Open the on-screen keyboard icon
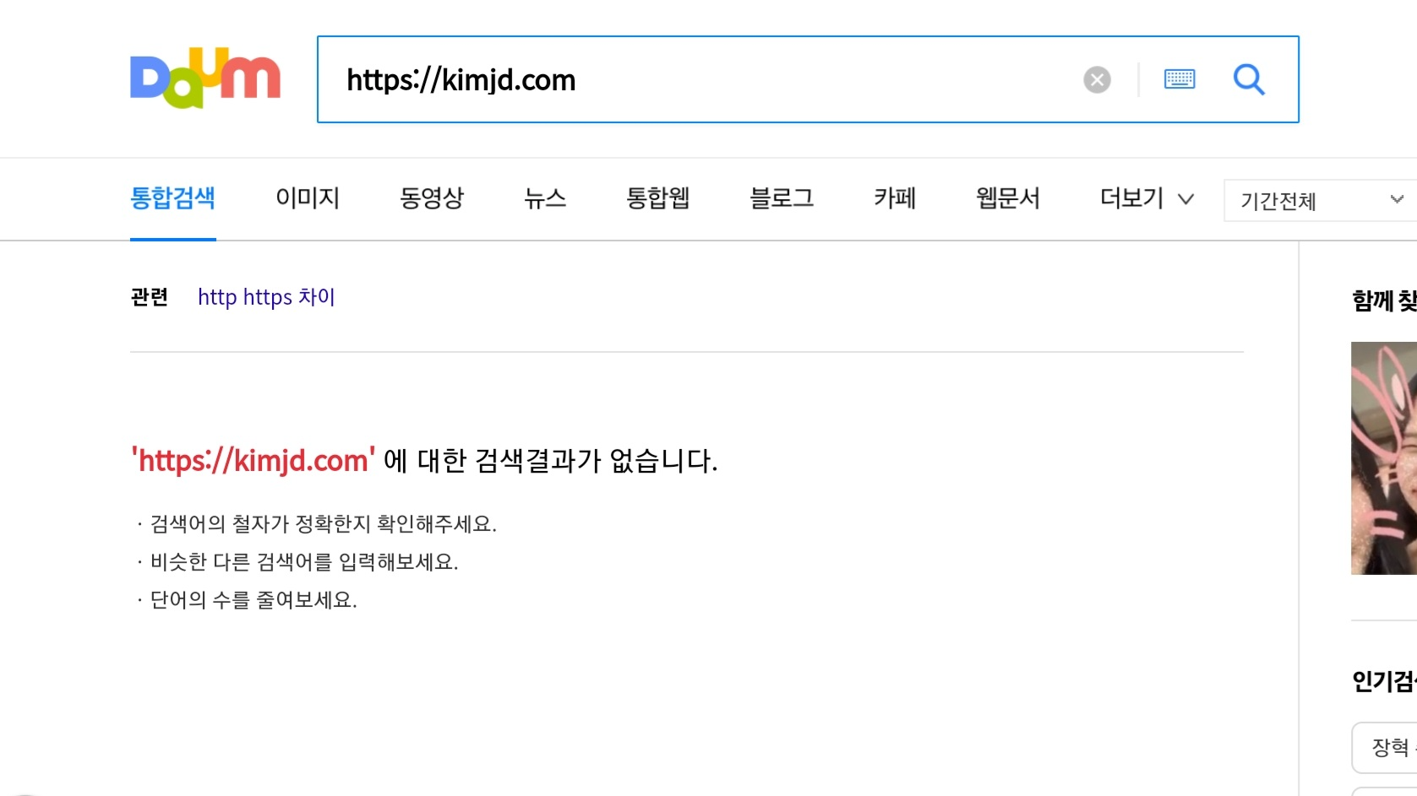This screenshot has width=1417, height=796. point(1180,79)
